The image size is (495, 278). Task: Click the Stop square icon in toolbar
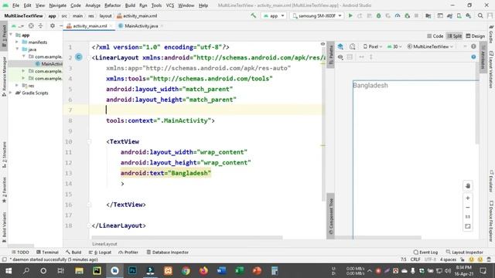(416, 15)
